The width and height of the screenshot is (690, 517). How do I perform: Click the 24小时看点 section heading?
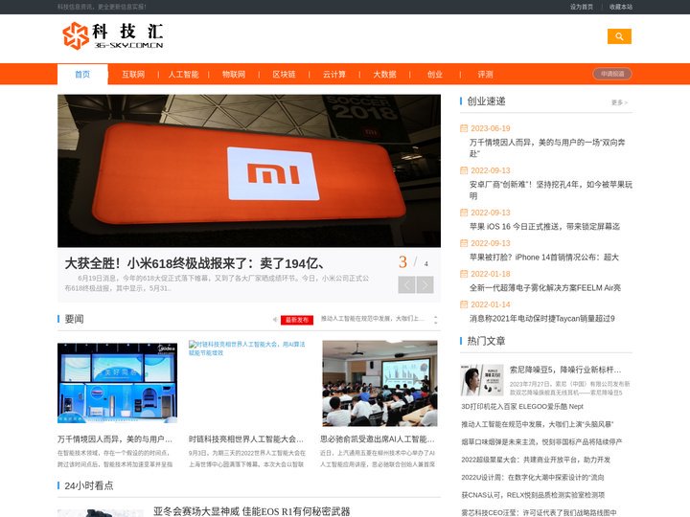tap(89, 485)
